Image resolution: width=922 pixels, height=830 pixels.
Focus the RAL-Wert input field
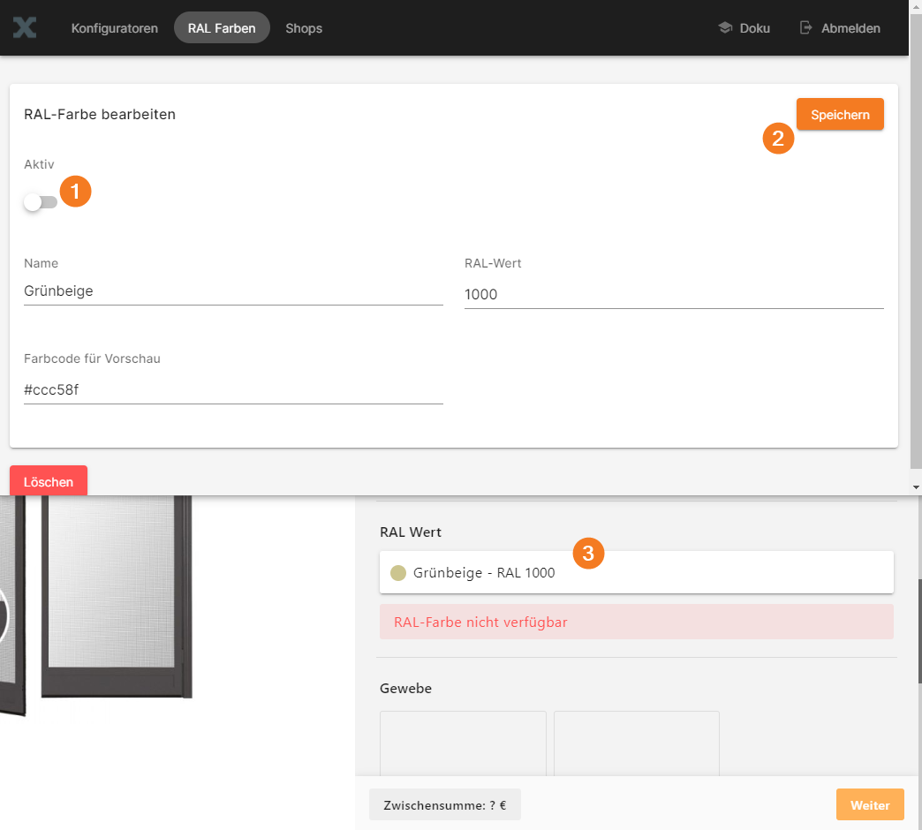(673, 295)
